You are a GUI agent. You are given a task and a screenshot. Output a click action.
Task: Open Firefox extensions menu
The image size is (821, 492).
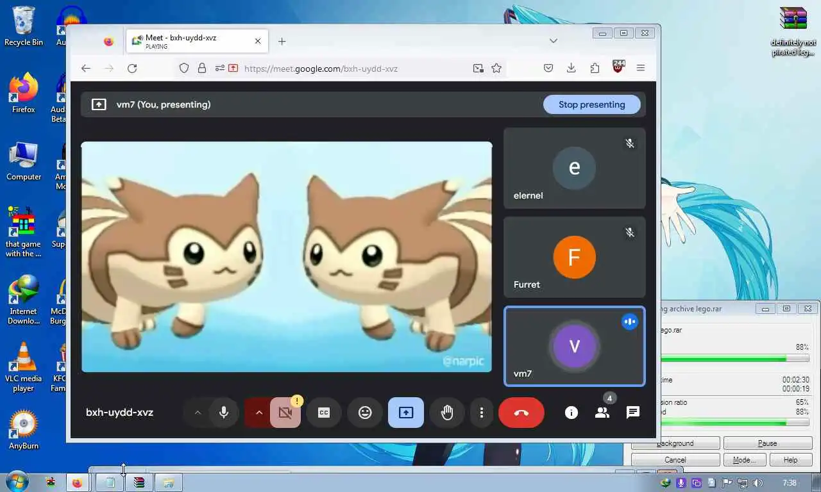pyautogui.click(x=595, y=69)
